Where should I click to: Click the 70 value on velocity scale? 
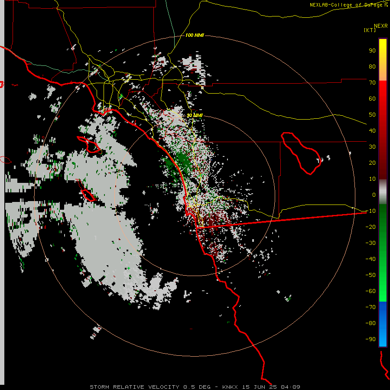pos(372,83)
